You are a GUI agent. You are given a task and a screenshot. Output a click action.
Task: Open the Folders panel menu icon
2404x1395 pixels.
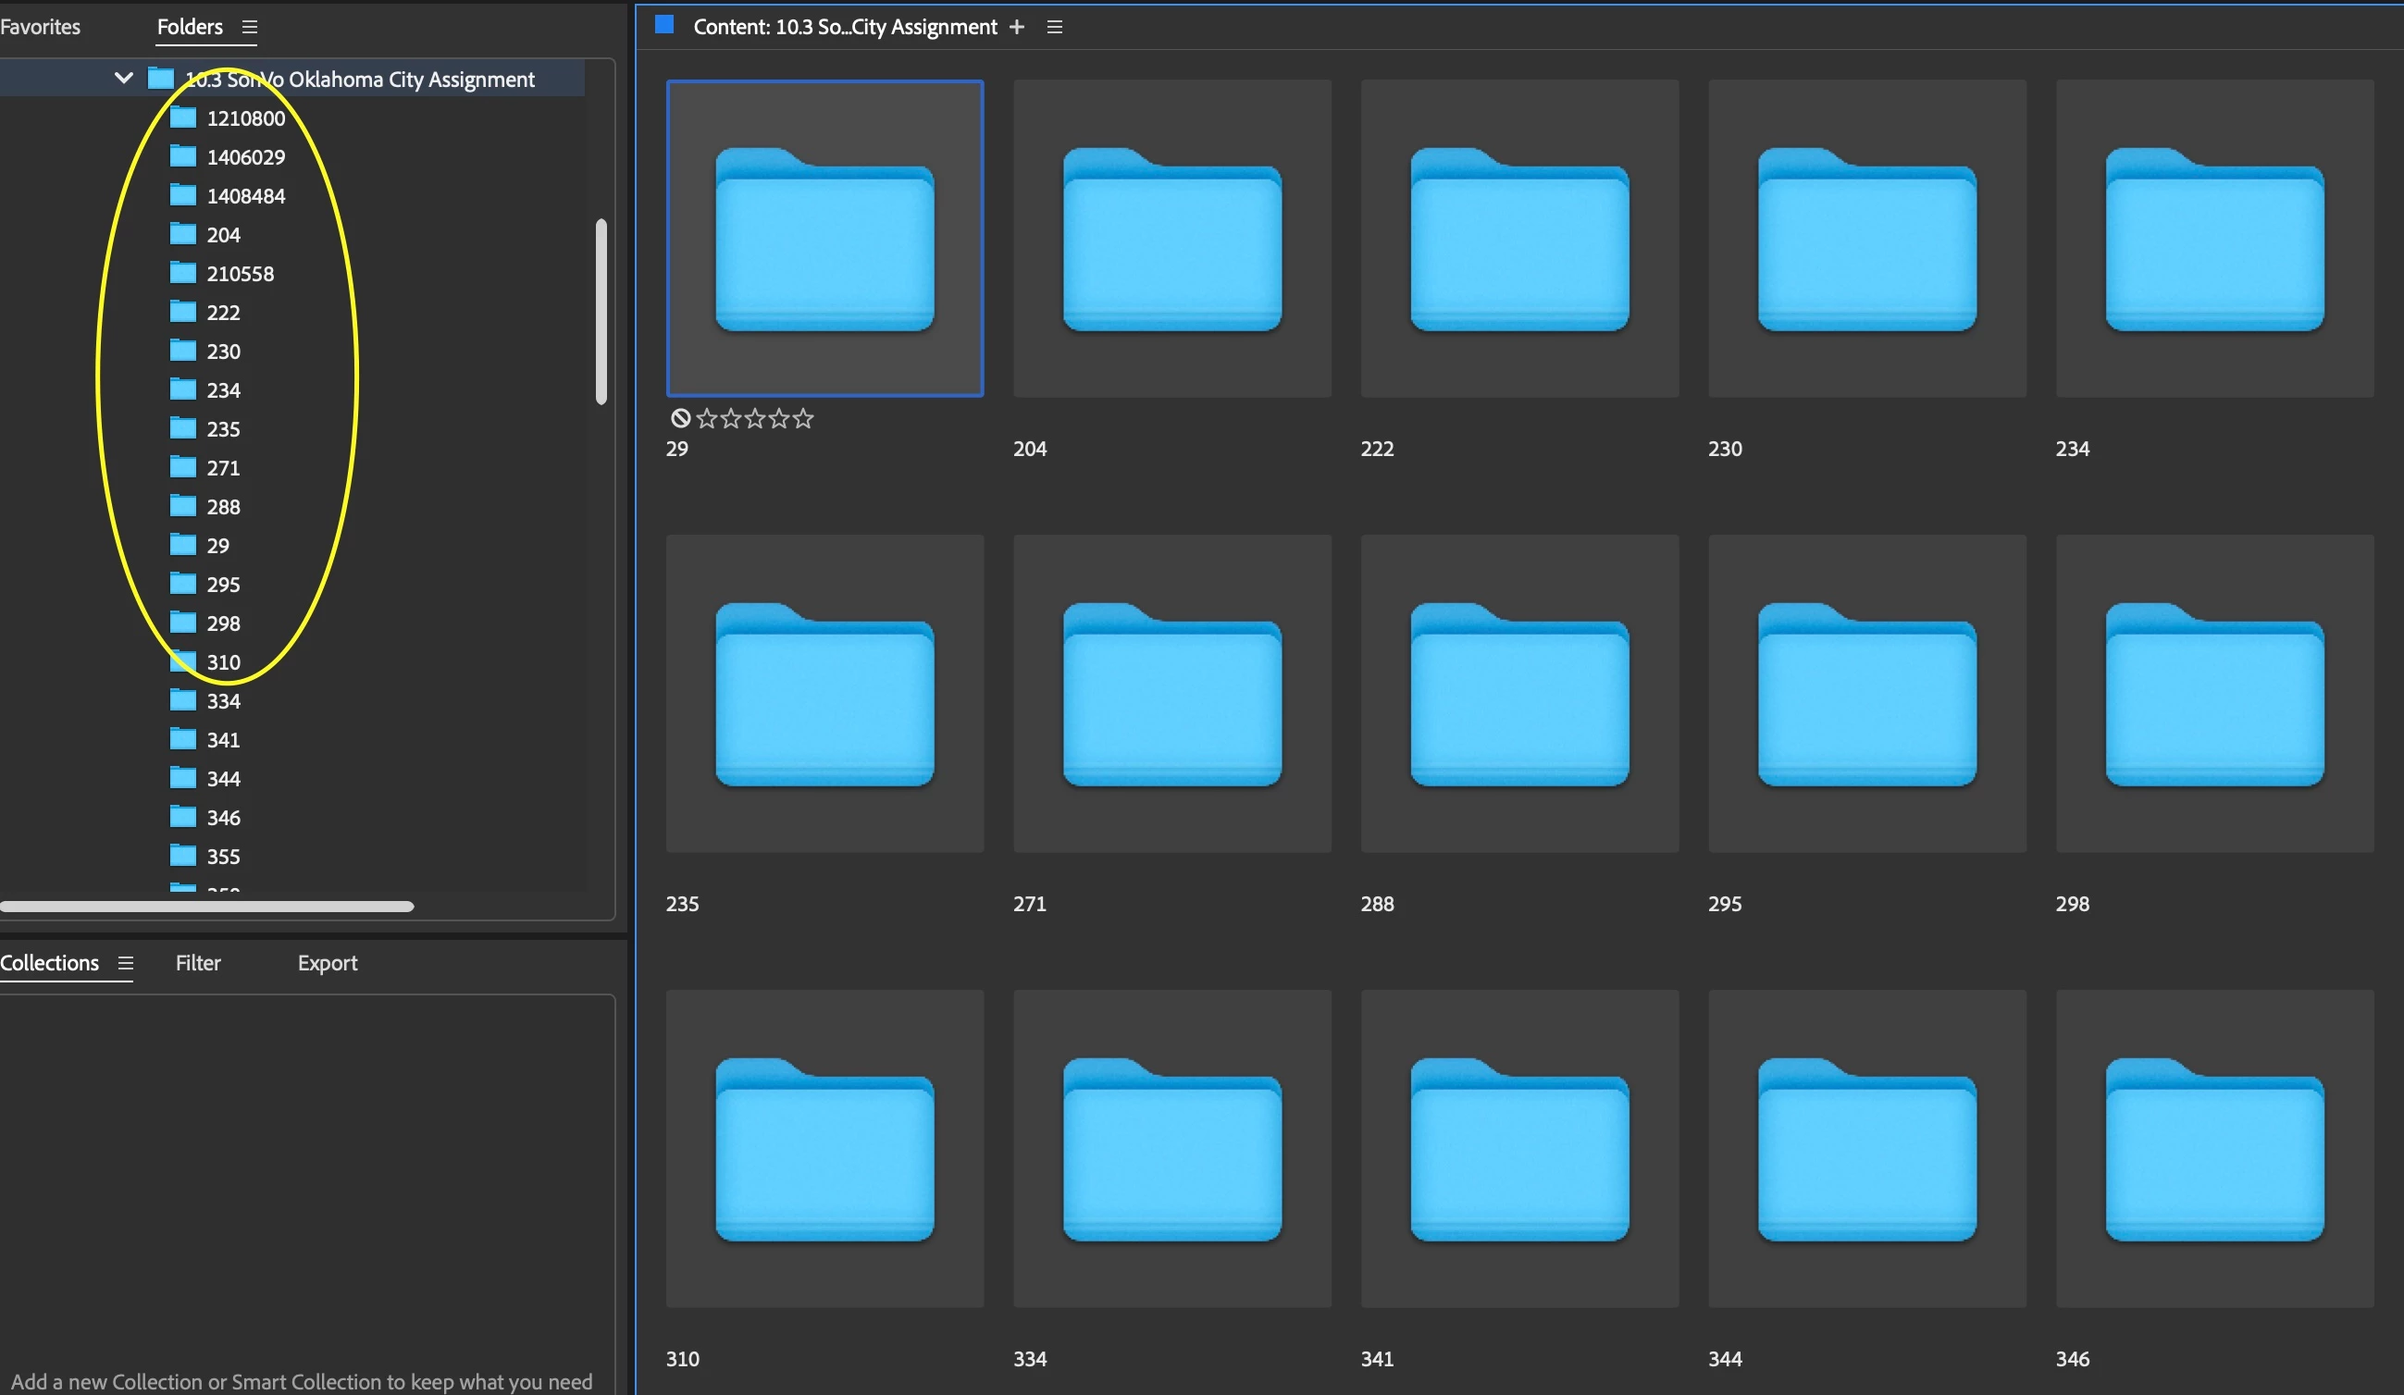[250, 28]
